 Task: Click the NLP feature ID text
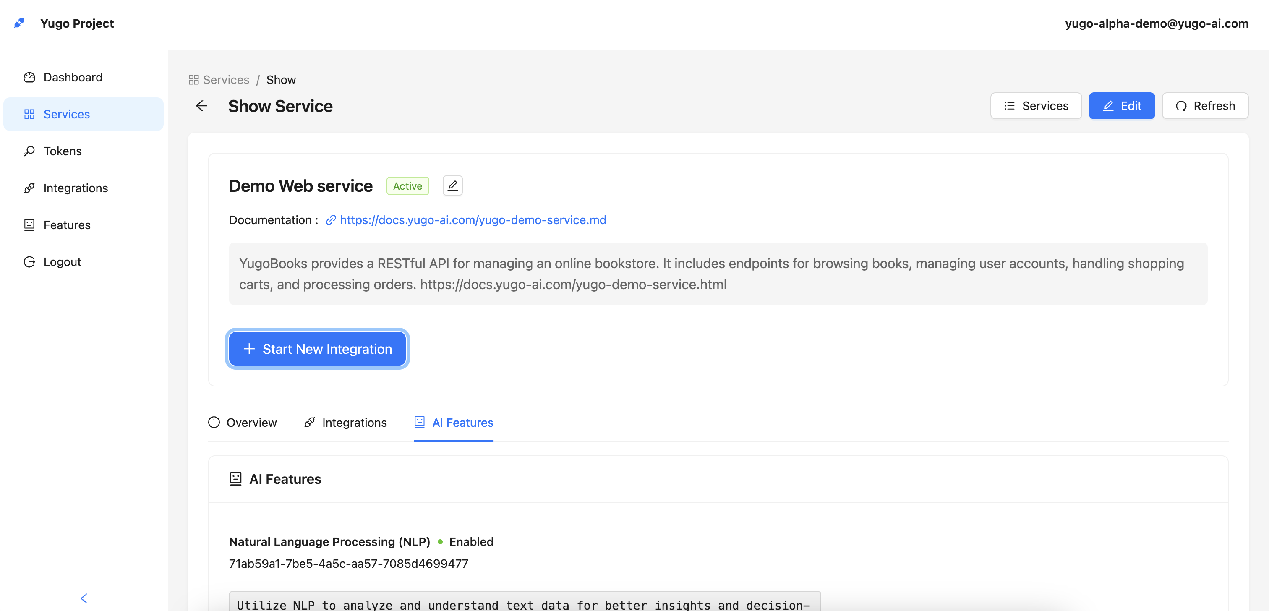click(348, 563)
